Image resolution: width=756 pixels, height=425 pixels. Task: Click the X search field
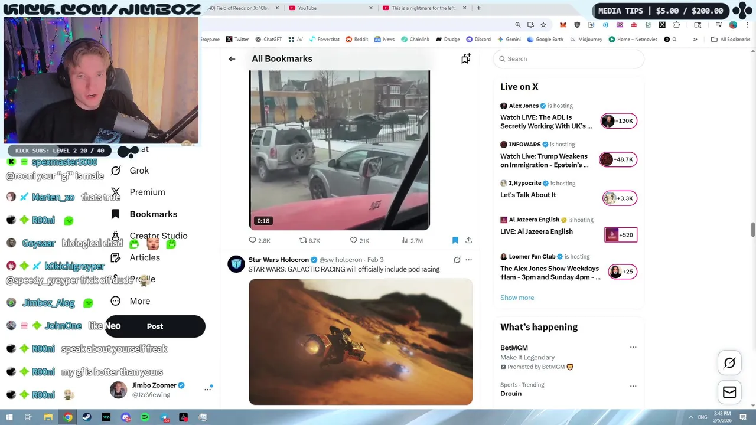tap(568, 59)
